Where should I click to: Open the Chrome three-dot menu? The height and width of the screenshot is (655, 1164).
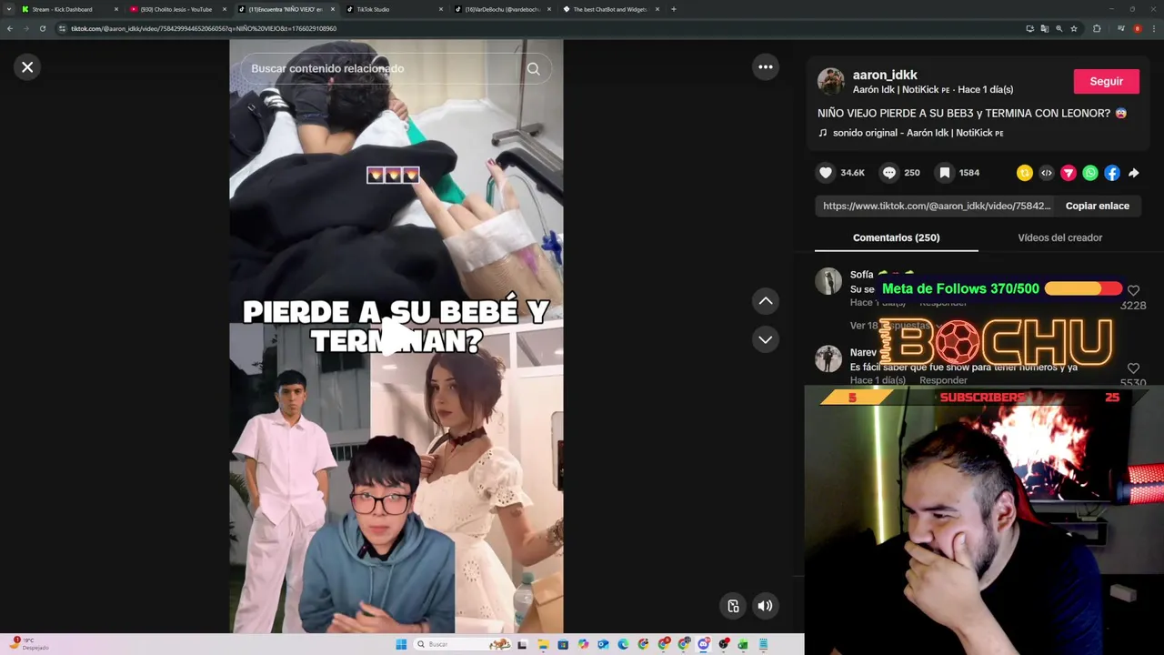pyautogui.click(x=1153, y=28)
